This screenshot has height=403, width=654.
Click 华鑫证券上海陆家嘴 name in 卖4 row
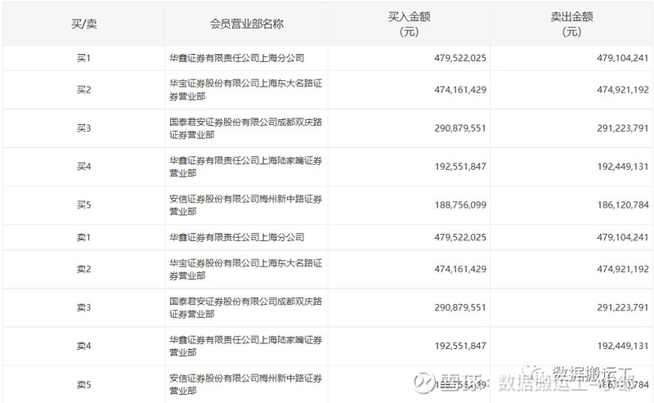[246, 346]
